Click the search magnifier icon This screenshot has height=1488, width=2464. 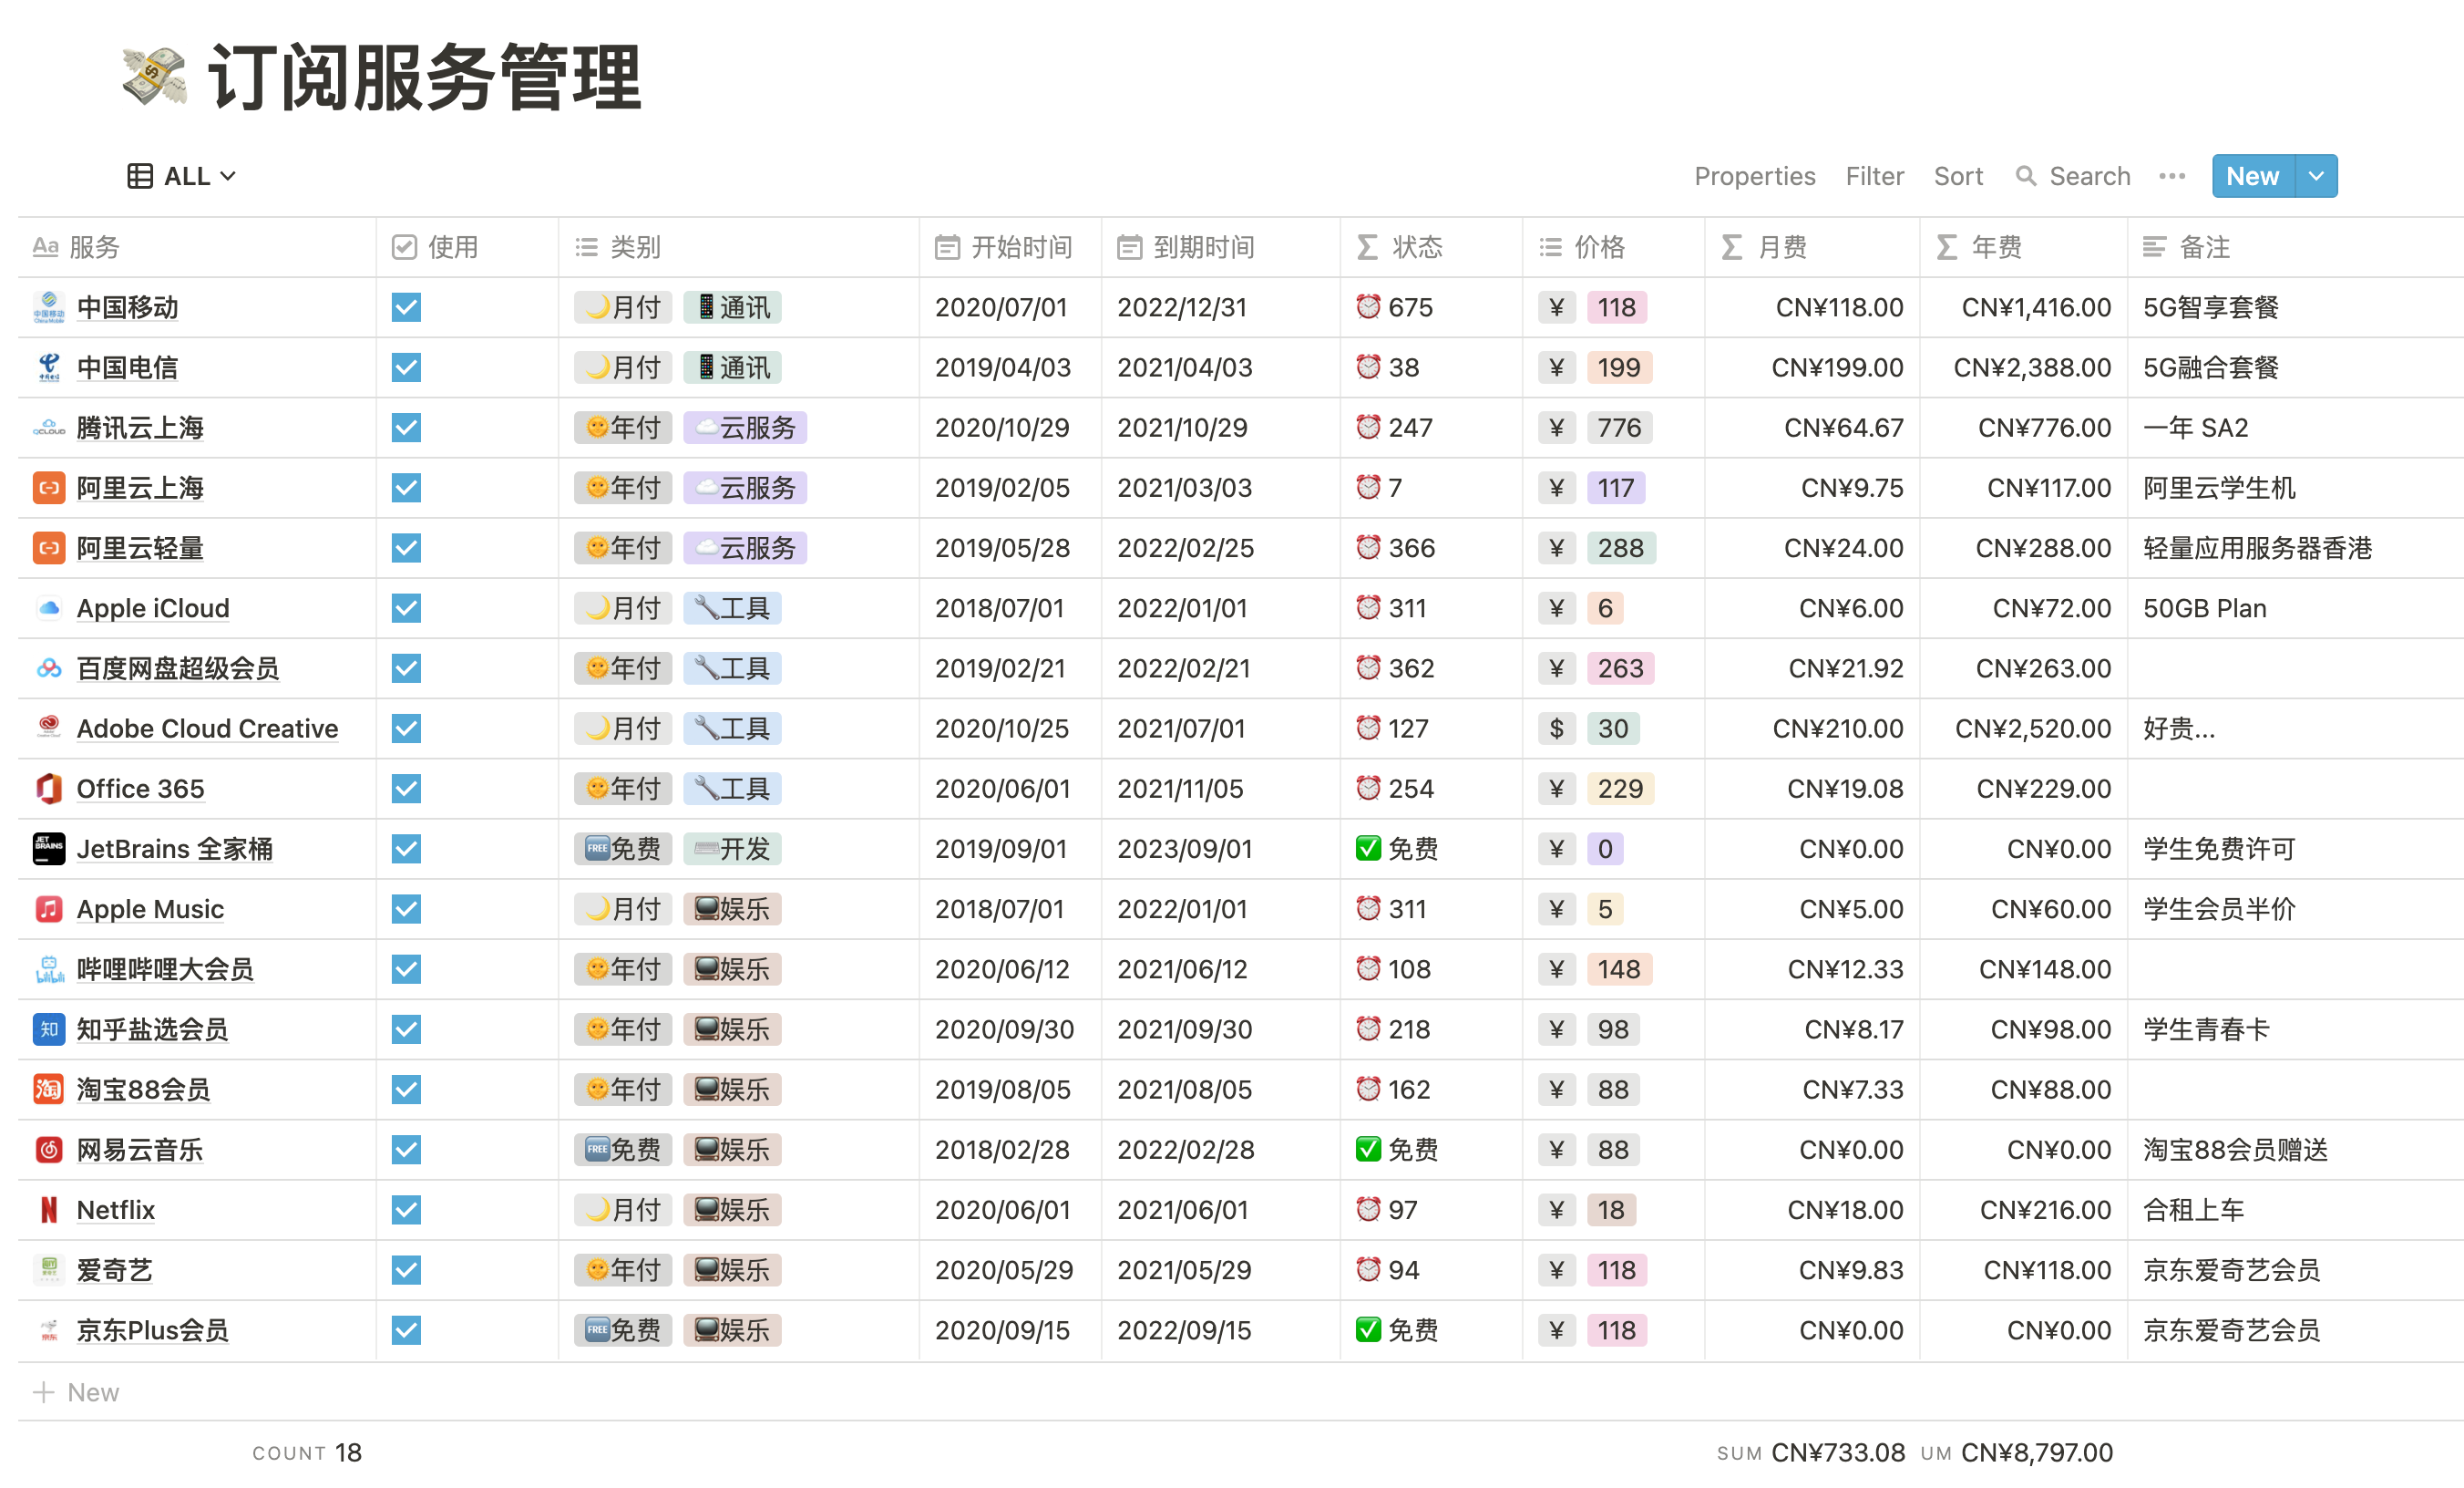(2026, 176)
